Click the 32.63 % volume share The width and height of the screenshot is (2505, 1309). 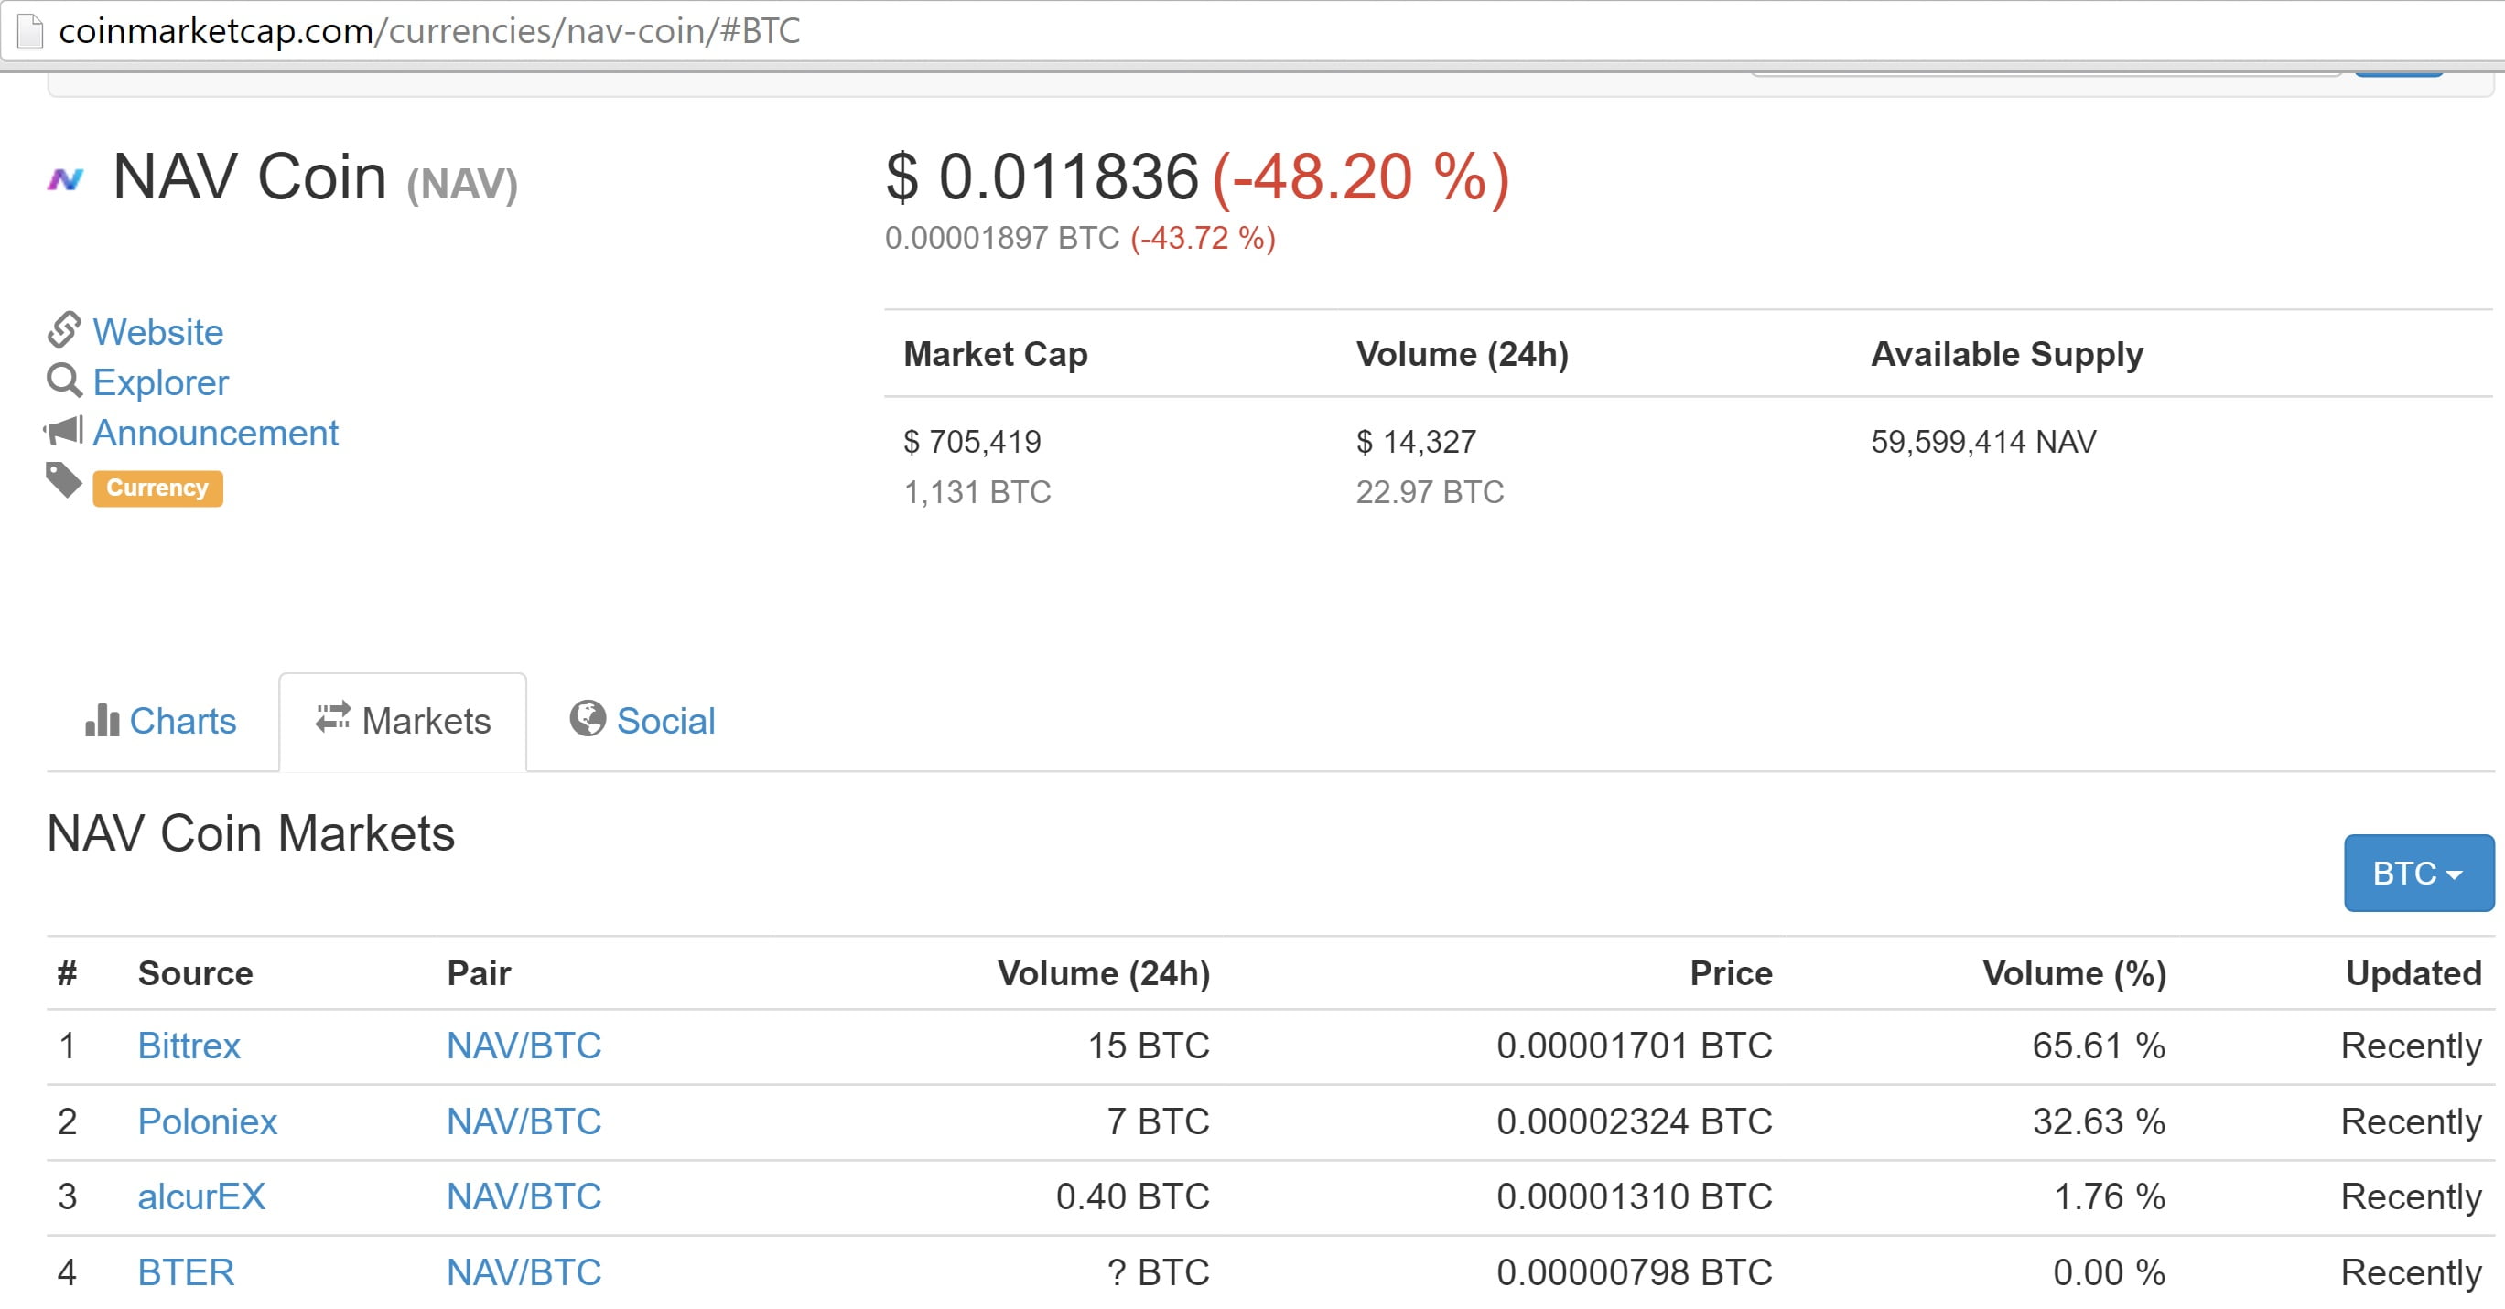[x=2099, y=1121]
